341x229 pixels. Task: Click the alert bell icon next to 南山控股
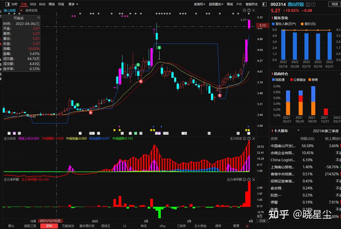308,5
